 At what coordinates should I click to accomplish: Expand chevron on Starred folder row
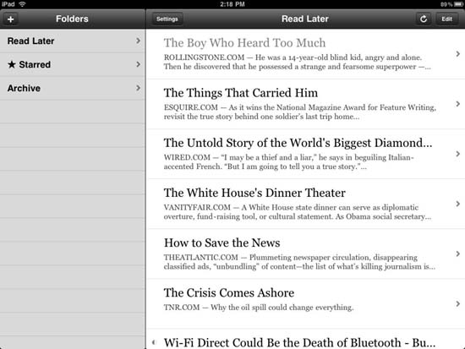click(138, 64)
